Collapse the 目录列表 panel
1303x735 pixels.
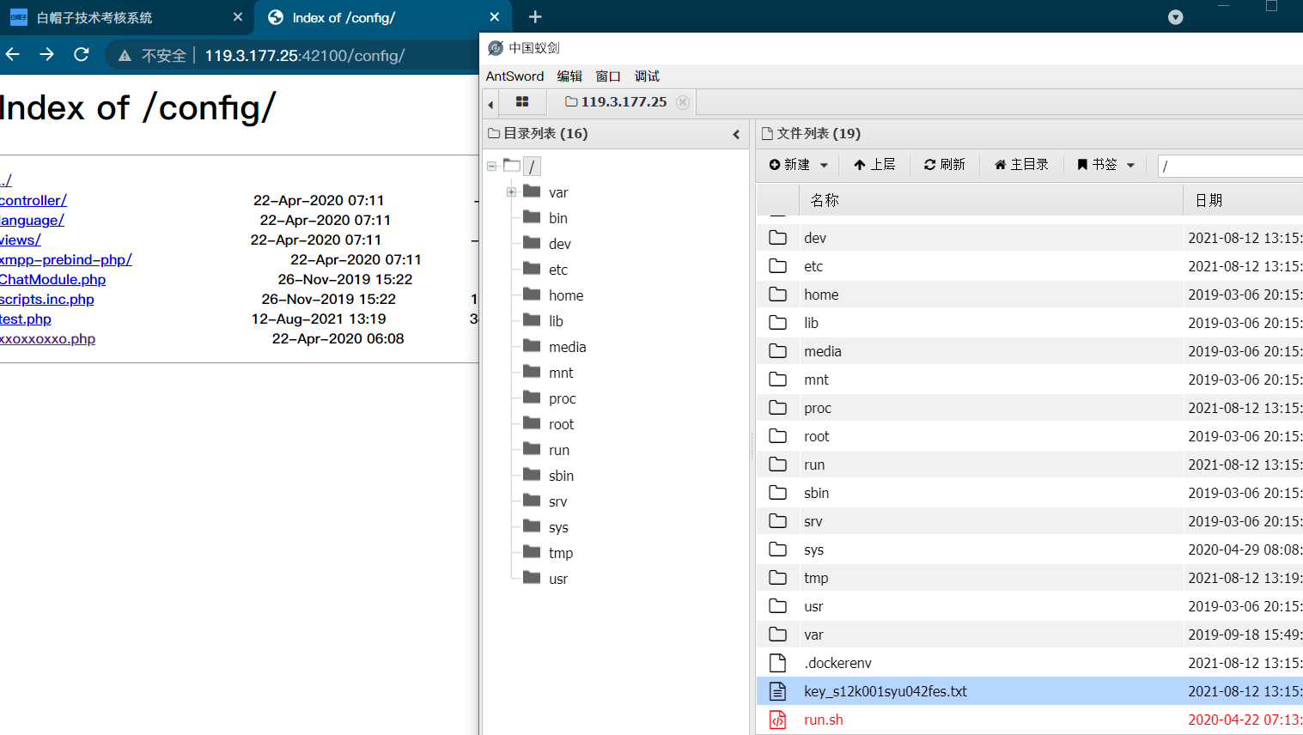pyautogui.click(x=736, y=134)
